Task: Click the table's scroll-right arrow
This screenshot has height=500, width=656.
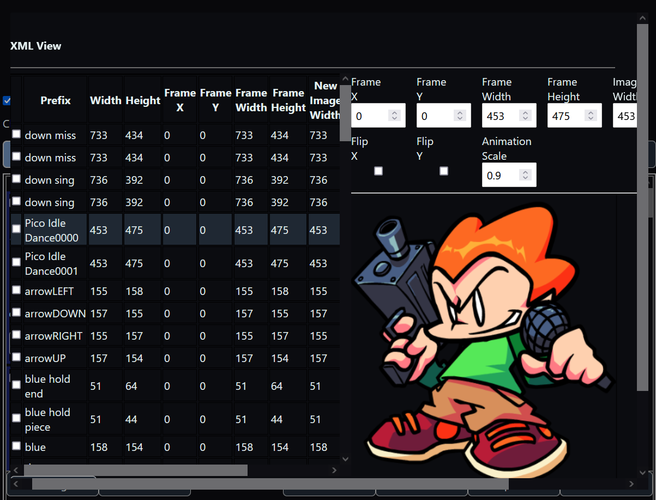Action: click(334, 470)
